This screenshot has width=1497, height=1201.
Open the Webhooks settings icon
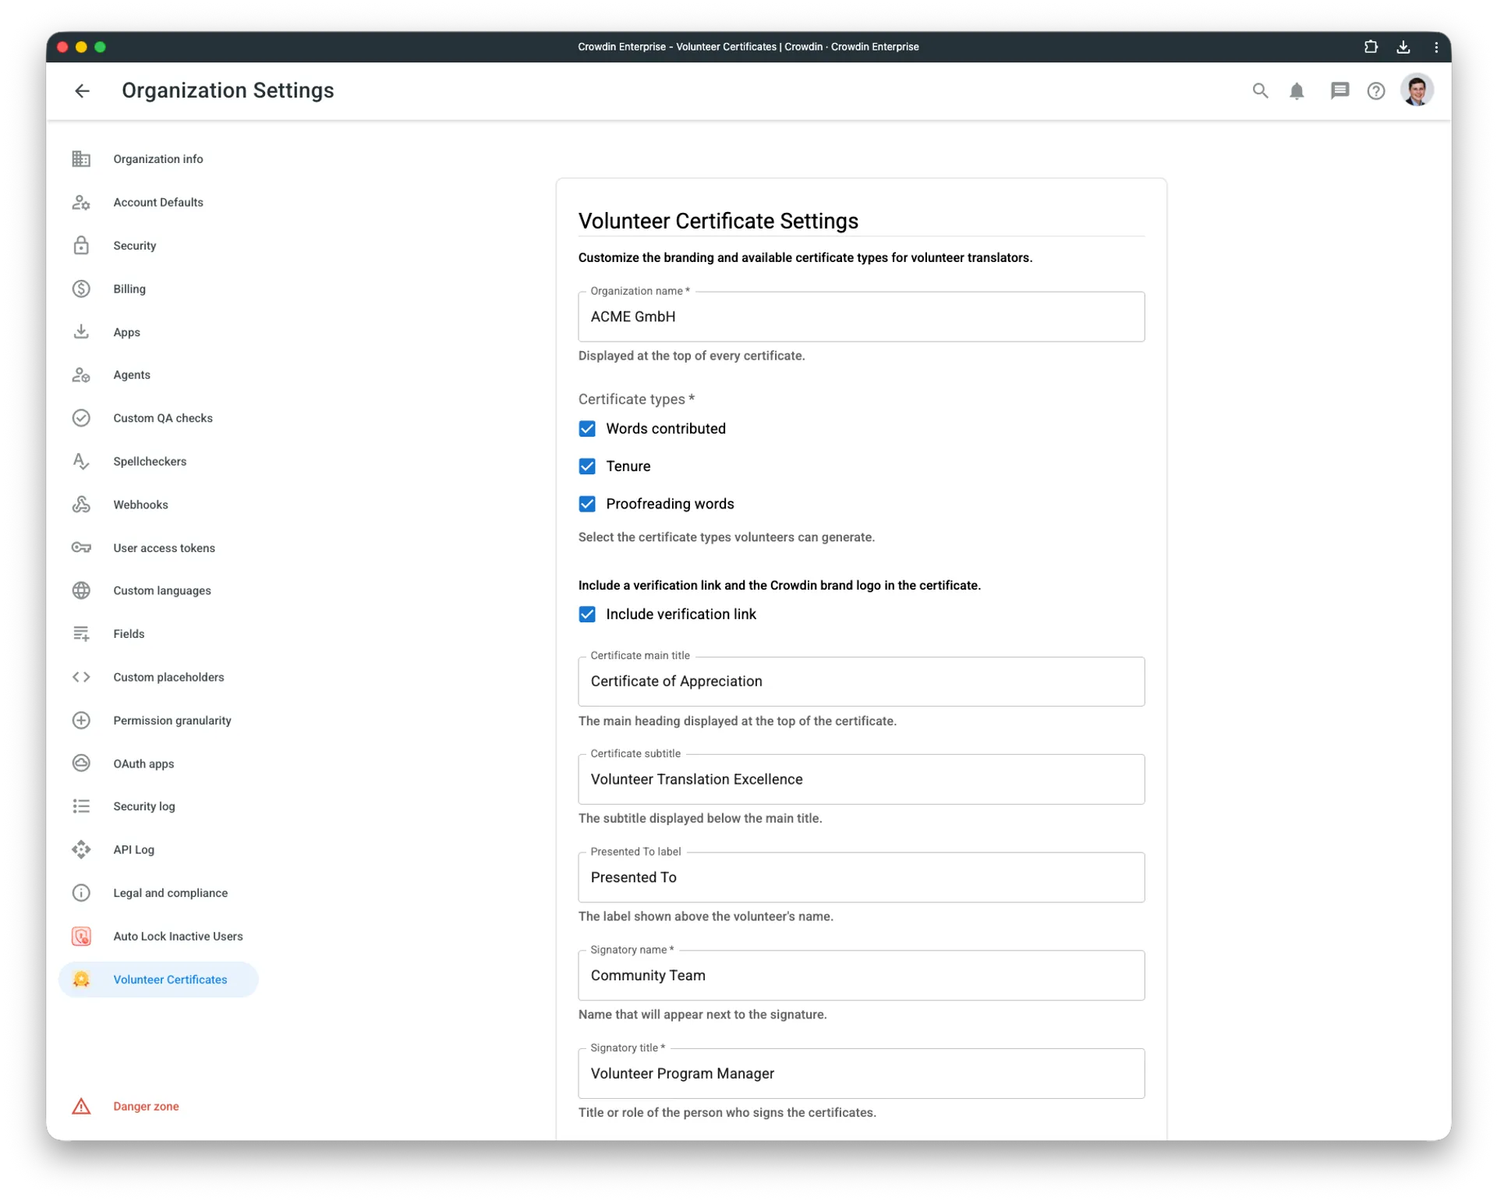tap(82, 505)
